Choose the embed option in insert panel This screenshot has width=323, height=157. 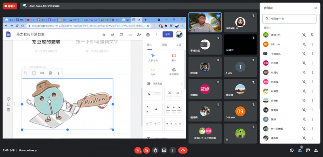[153, 72]
